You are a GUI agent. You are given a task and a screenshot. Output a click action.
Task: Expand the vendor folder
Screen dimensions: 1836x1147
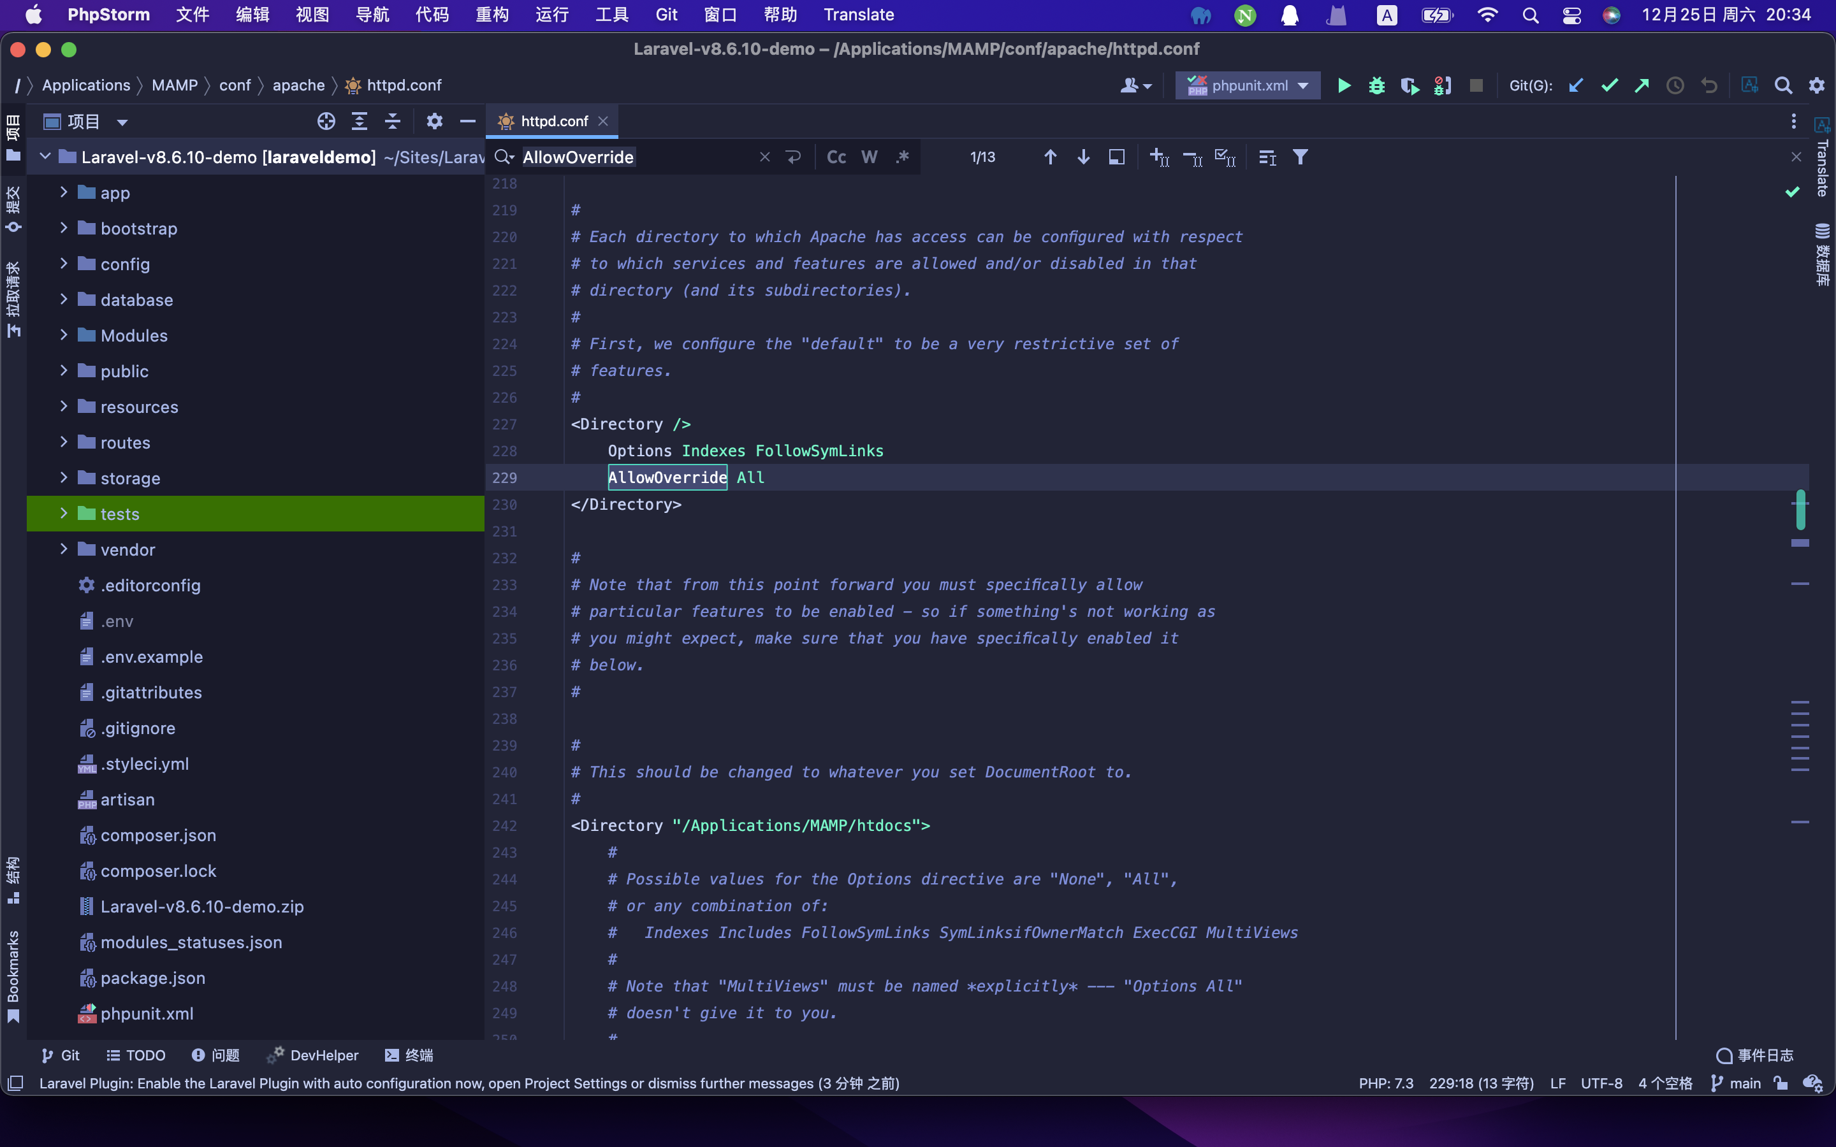click(64, 549)
